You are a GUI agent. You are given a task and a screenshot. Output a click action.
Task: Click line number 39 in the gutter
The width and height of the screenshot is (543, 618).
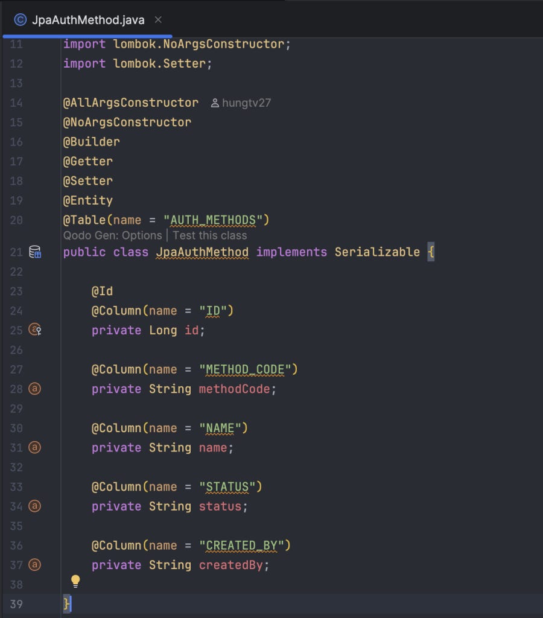[16, 604]
